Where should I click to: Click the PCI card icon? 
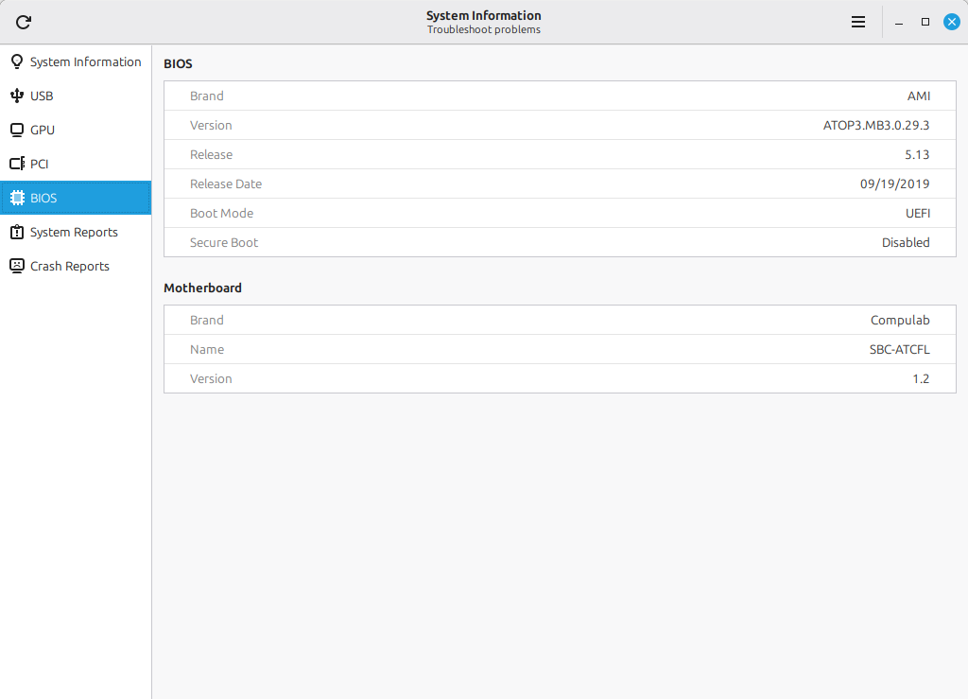pos(16,164)
